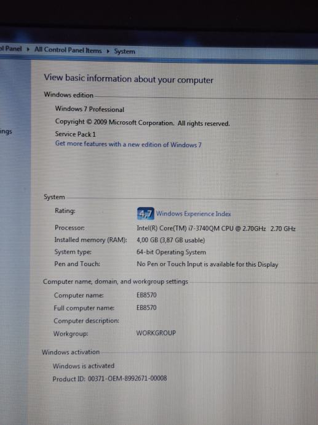Click the 'WORKGROUP' value
Viewport: 318px width, 425px height.
(156, 333)
